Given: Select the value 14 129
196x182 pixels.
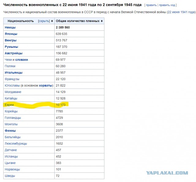Looking at the screenshot, I should [61, 92].
